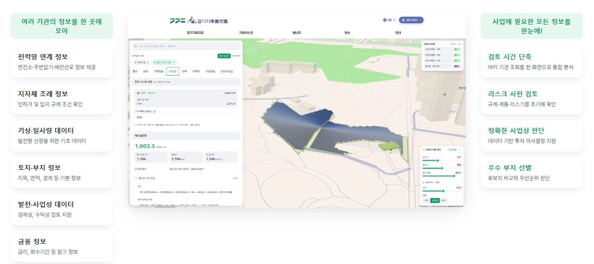Remove the 산47 임 parcel chip
594x264 pixels.
(x=148, y=62)
